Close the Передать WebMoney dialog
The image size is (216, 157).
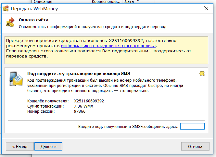pos(206,9)
